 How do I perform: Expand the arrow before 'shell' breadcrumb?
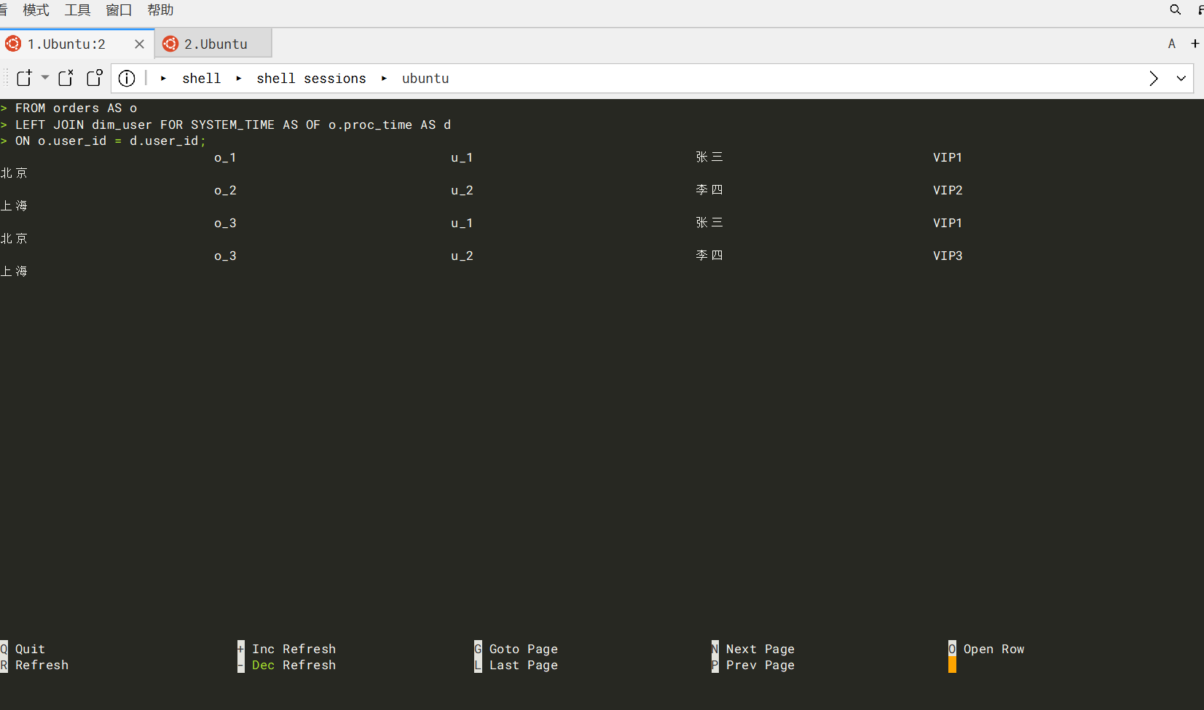coord(164,79)
